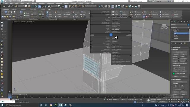Viewport: 190px width, 107px height.
Task: Click the QSlice tool in ribbon
Action: [x=145, y=12]
